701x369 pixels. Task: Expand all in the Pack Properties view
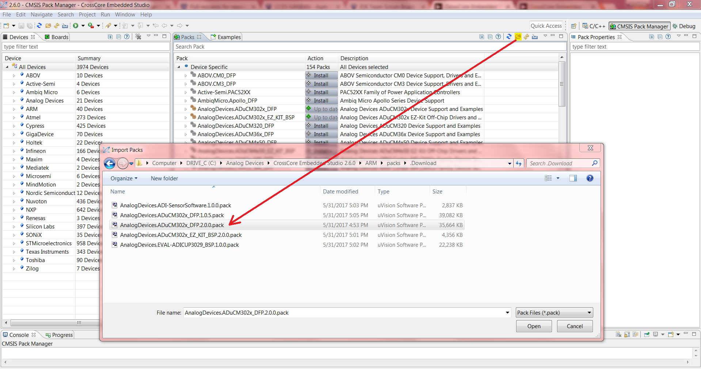(x=652, y=37)
